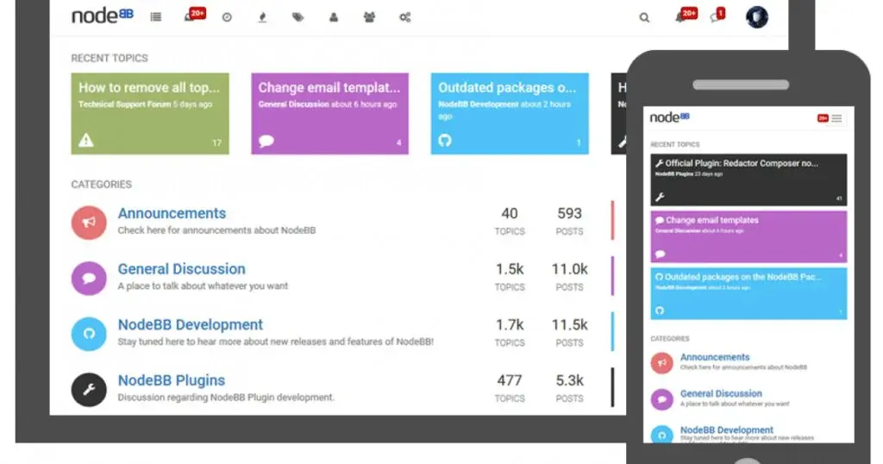Open NodeBB Development link on the phone screen
The width and height of the screenshot is (883, 464).
[x=726, y=430]
